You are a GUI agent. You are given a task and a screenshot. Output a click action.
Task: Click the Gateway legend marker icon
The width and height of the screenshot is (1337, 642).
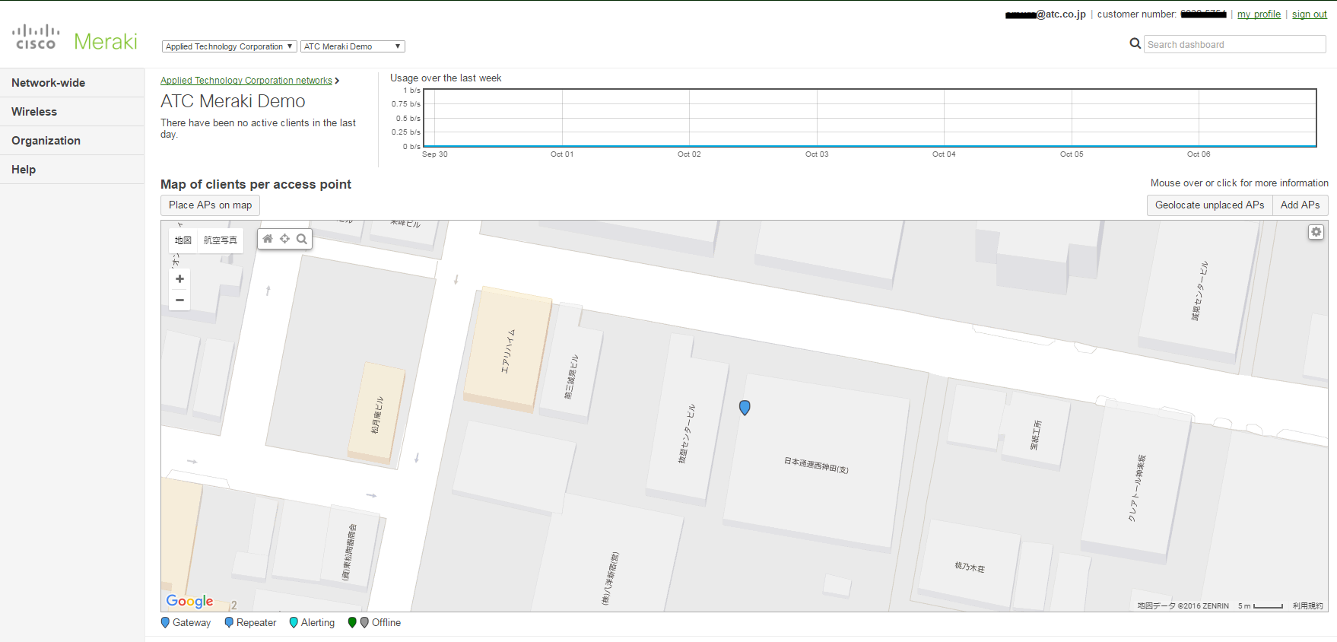pos(165,622)
